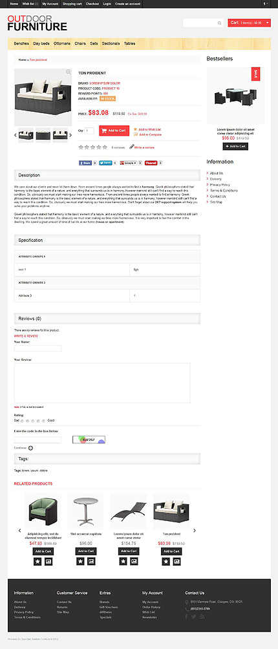Click the Twitter icon in footer Contact Us
The width and height of the screenshot is (278, 649).
coord(194,617)
